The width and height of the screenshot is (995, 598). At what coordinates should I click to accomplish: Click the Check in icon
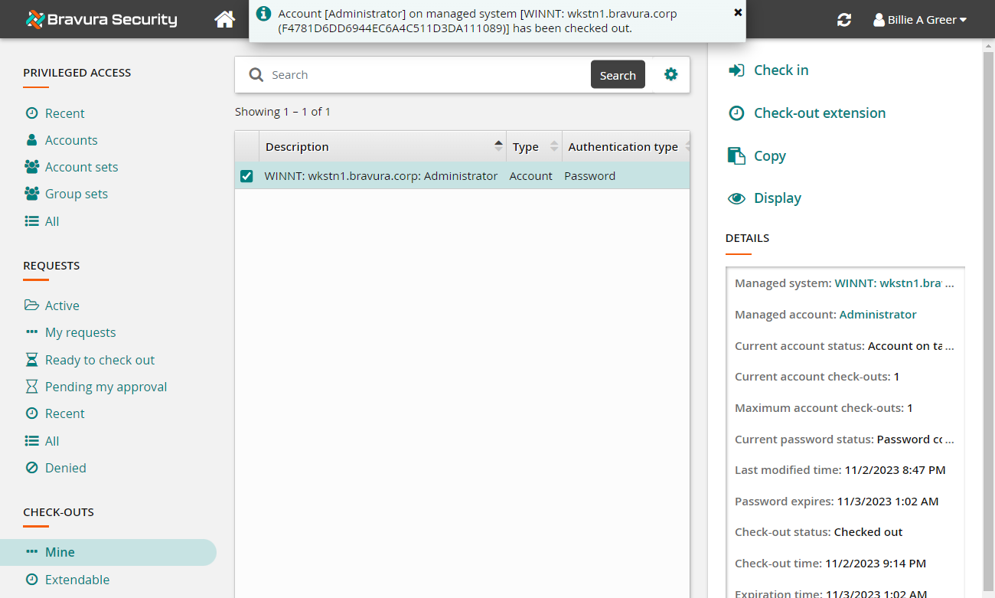click(x=736, y=70)
